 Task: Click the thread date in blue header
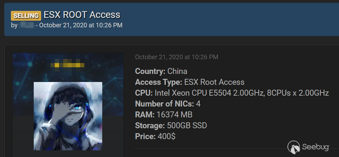coord(81,25)
